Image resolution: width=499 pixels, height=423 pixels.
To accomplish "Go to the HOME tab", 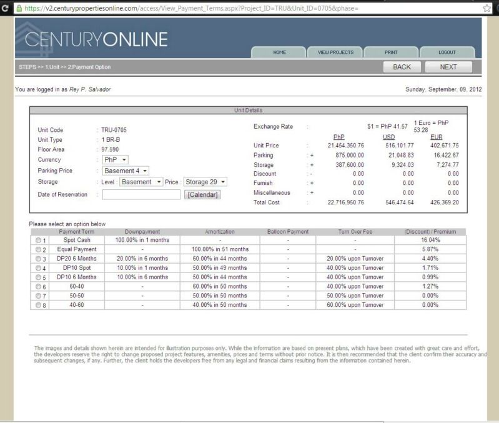I will pyautogui.click(x=279, y=52).
